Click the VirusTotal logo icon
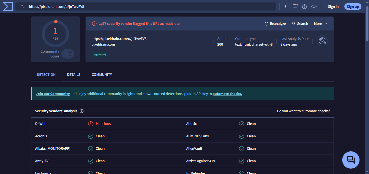 (x=8, y=6)
